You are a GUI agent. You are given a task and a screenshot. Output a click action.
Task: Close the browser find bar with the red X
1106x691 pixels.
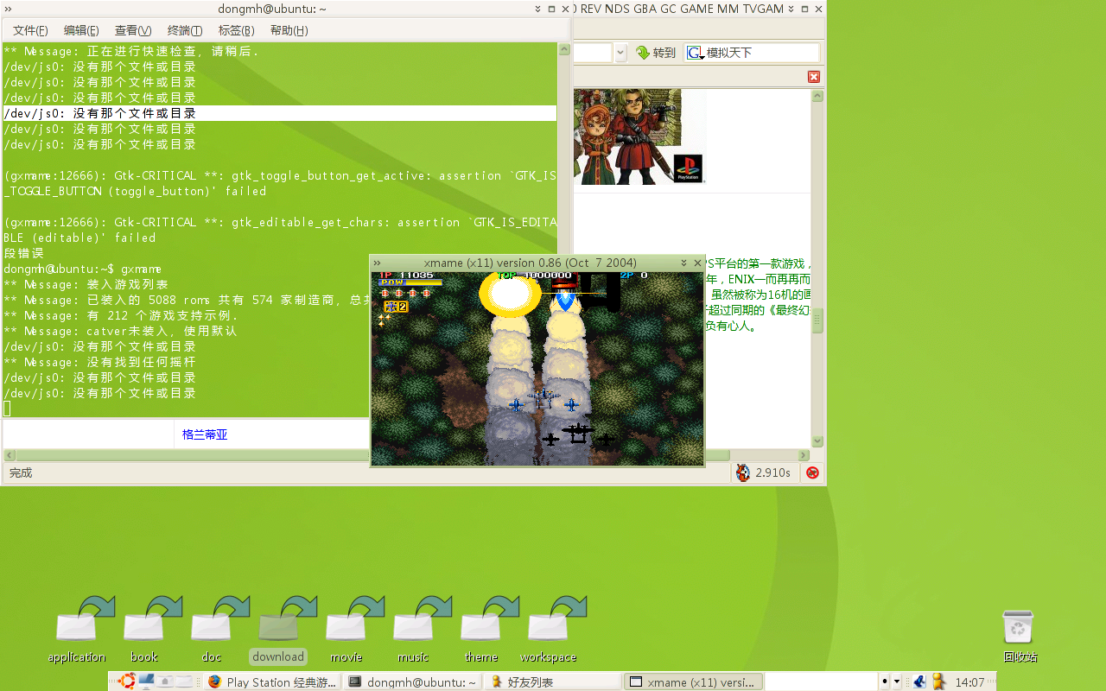pyautogui.click(x=814, y=77)
